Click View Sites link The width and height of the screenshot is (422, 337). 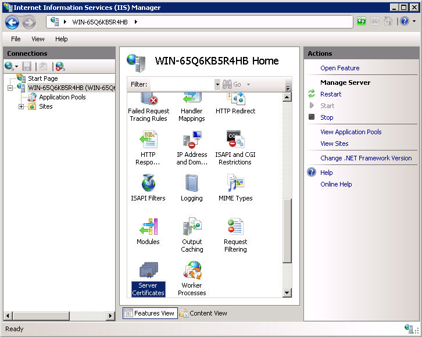coord(334,144)
